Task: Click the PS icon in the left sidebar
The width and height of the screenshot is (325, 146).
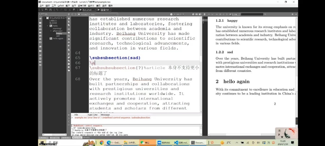Action: pos(40,55)
